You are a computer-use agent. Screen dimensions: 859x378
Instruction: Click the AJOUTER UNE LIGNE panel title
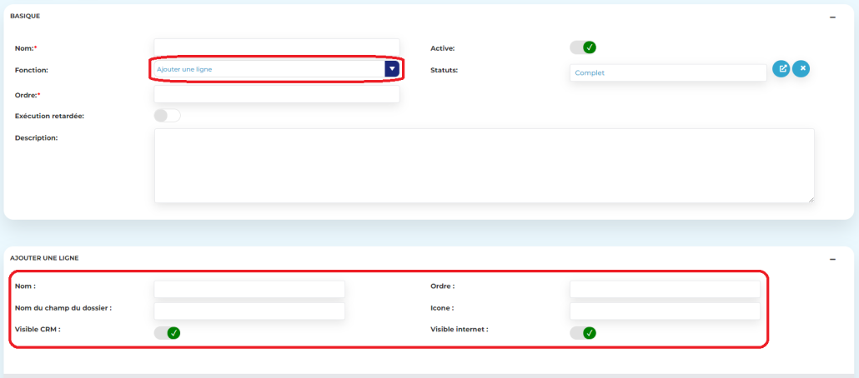[44, 258]
